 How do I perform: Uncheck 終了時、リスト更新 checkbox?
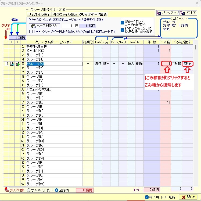pyautogui.click(x=147, y=197)
